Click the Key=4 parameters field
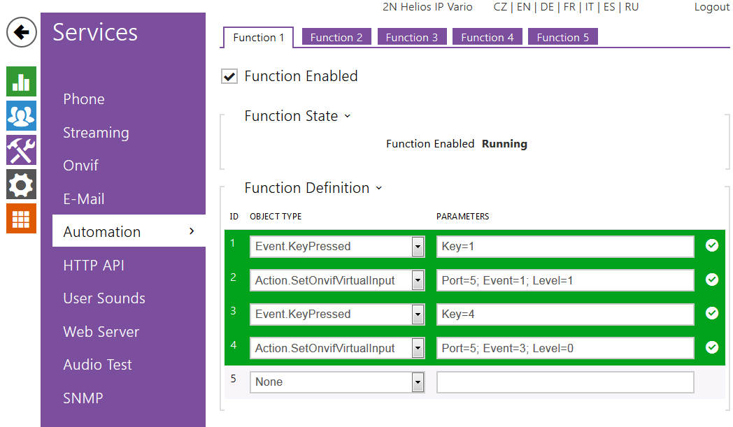The image size is (733, 427). pyautogui.click(x=565, y=314)
